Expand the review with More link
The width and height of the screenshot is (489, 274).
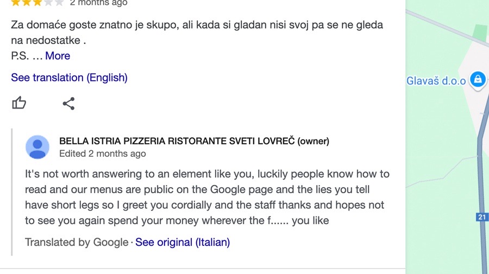coord(58,56)
